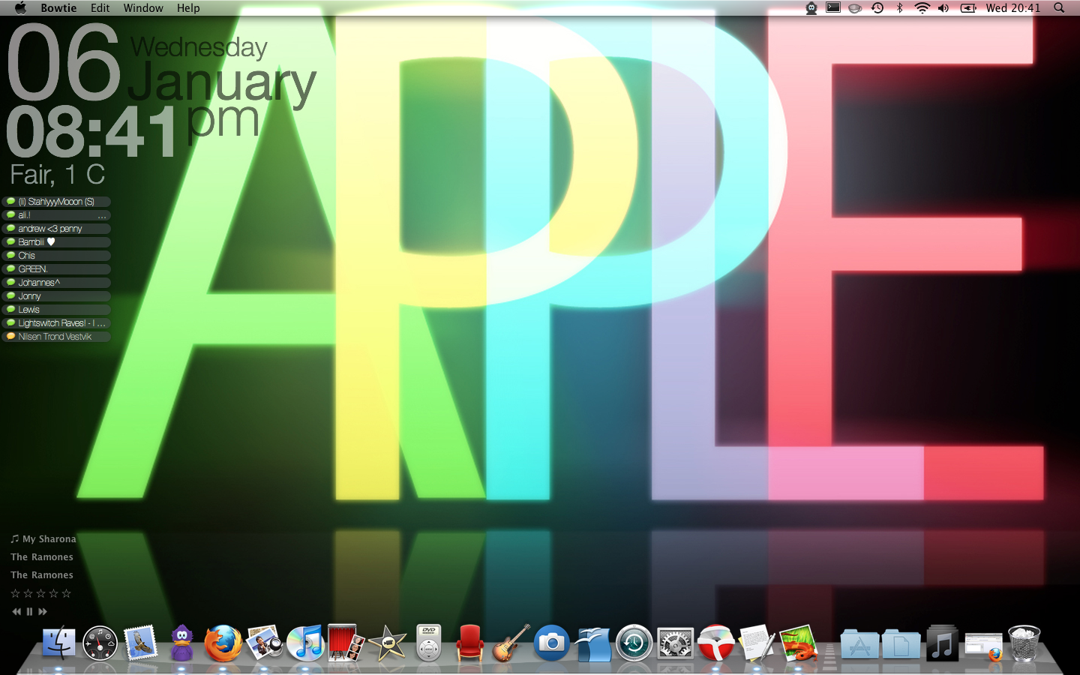Viewport: 1080px width, 675px height.
Task: Click the black furry creature menu bar icon
Action: [x=811, y=8]
